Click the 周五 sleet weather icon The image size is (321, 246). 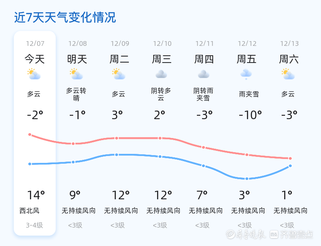pos(246,74)
